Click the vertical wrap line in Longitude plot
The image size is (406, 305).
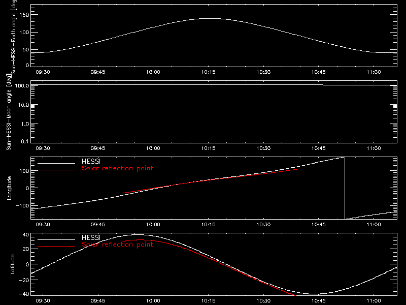tap(345, 188)
